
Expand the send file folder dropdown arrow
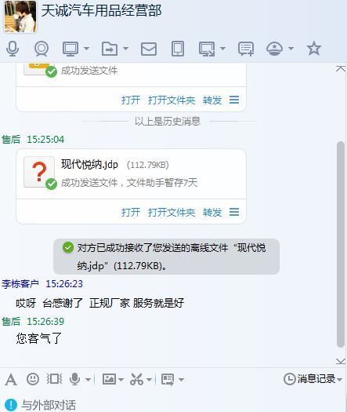pyautogui.click(x=125, y=49)
